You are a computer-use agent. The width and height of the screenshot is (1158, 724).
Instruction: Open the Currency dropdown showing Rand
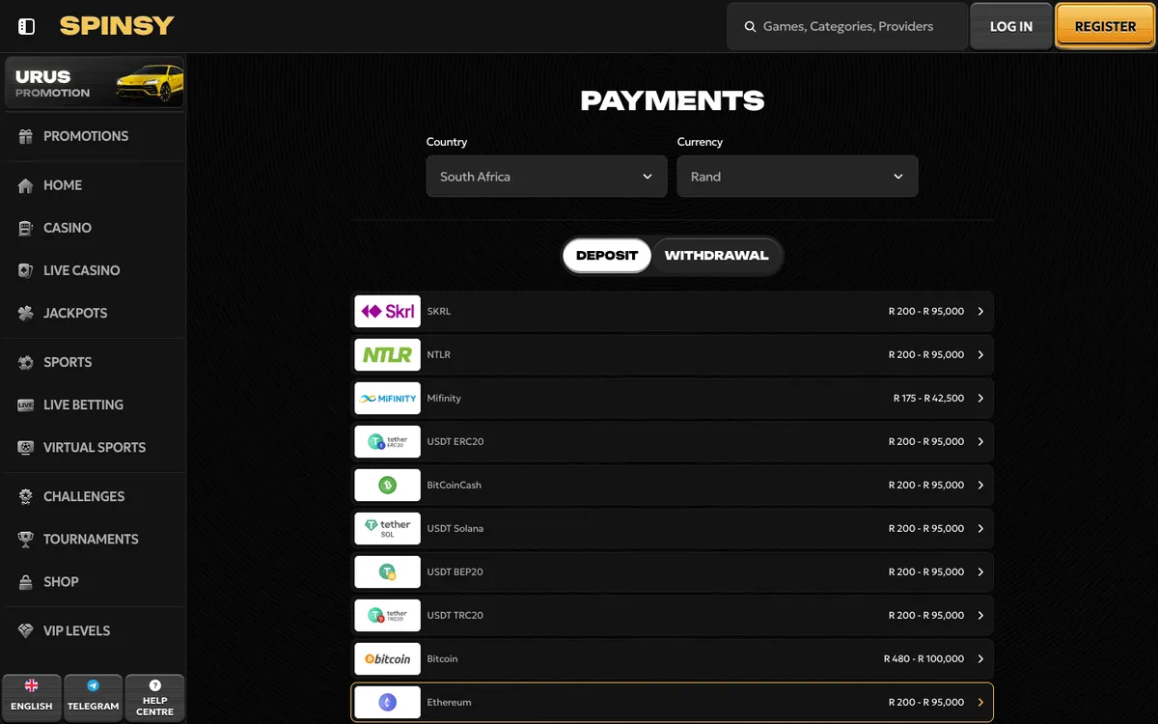(x=797, y=177)
